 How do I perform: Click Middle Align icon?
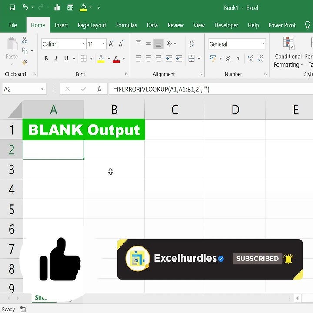coord(148,43)
